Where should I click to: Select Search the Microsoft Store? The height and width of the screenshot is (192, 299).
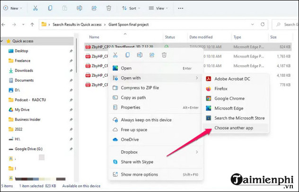pos(236,118)
